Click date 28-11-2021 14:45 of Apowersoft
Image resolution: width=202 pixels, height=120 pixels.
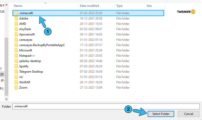click(x=91, y=34)
